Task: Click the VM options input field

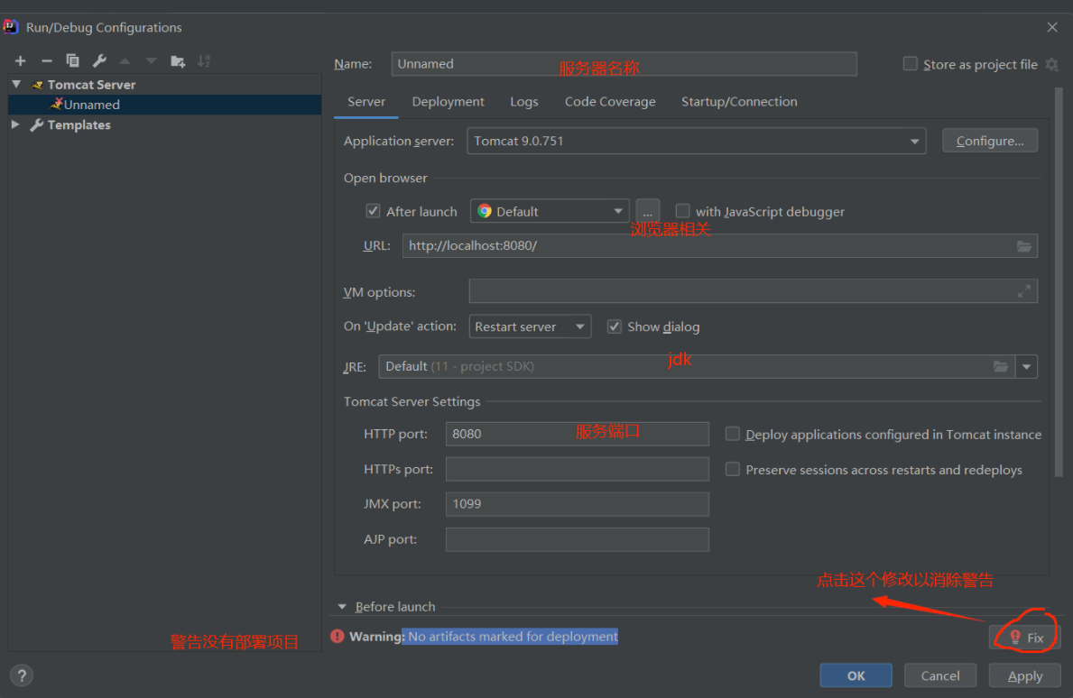Action: click(754, 291)
